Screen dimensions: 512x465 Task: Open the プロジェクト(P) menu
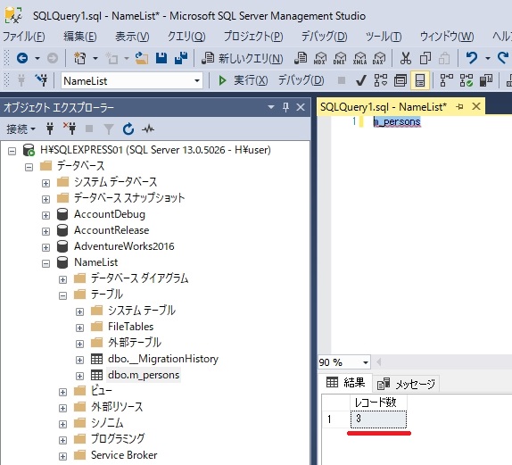pyautogui.click(x=253, y=37)
